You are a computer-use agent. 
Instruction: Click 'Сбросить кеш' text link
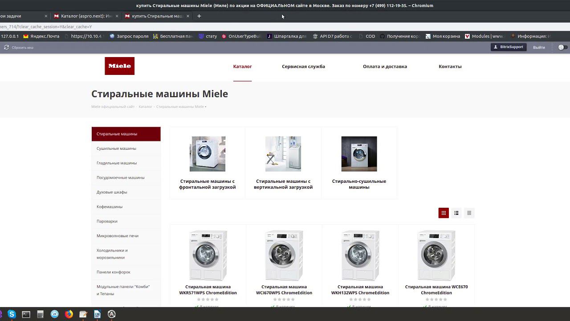click(23, 48)
